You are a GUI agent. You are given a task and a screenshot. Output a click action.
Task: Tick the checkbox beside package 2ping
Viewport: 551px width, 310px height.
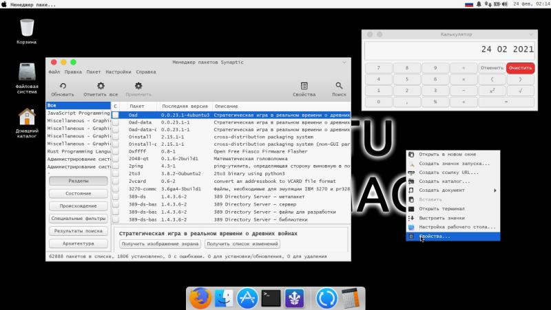[116, 166]
